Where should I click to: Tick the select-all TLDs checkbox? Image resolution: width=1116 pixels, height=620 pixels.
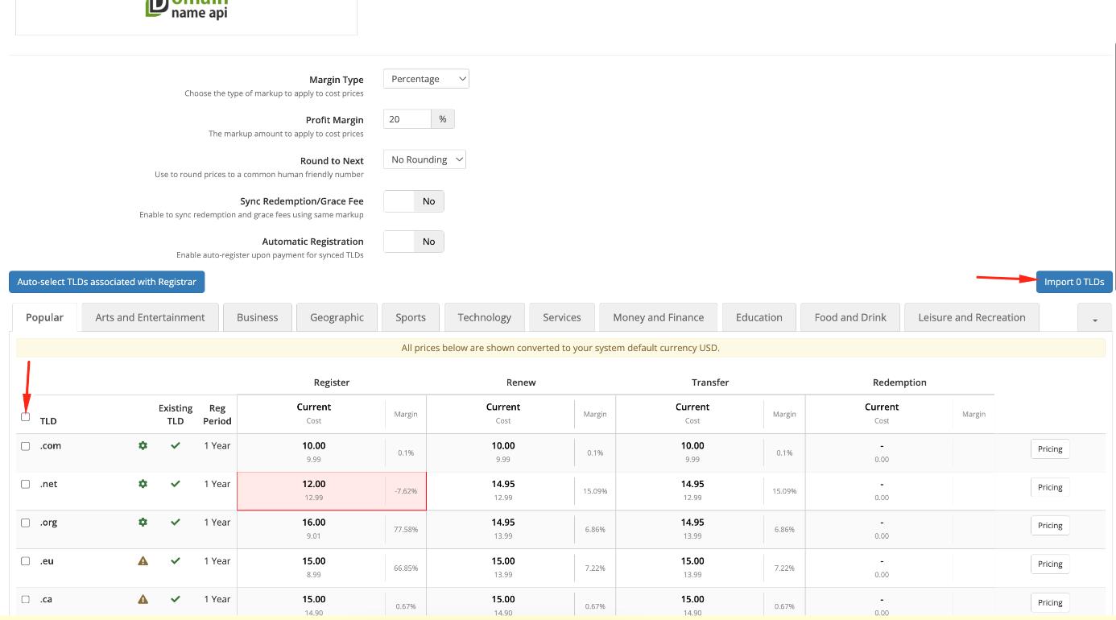point(26,416)
